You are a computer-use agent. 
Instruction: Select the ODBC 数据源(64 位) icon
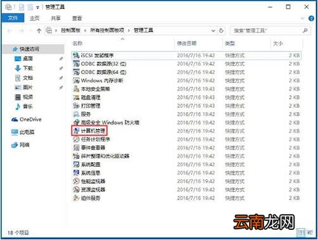click(76, 72)
